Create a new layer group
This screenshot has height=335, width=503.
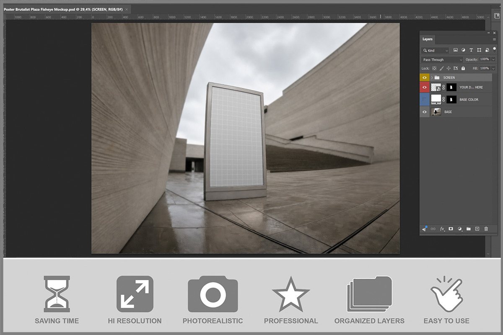(x=469, y=229)
